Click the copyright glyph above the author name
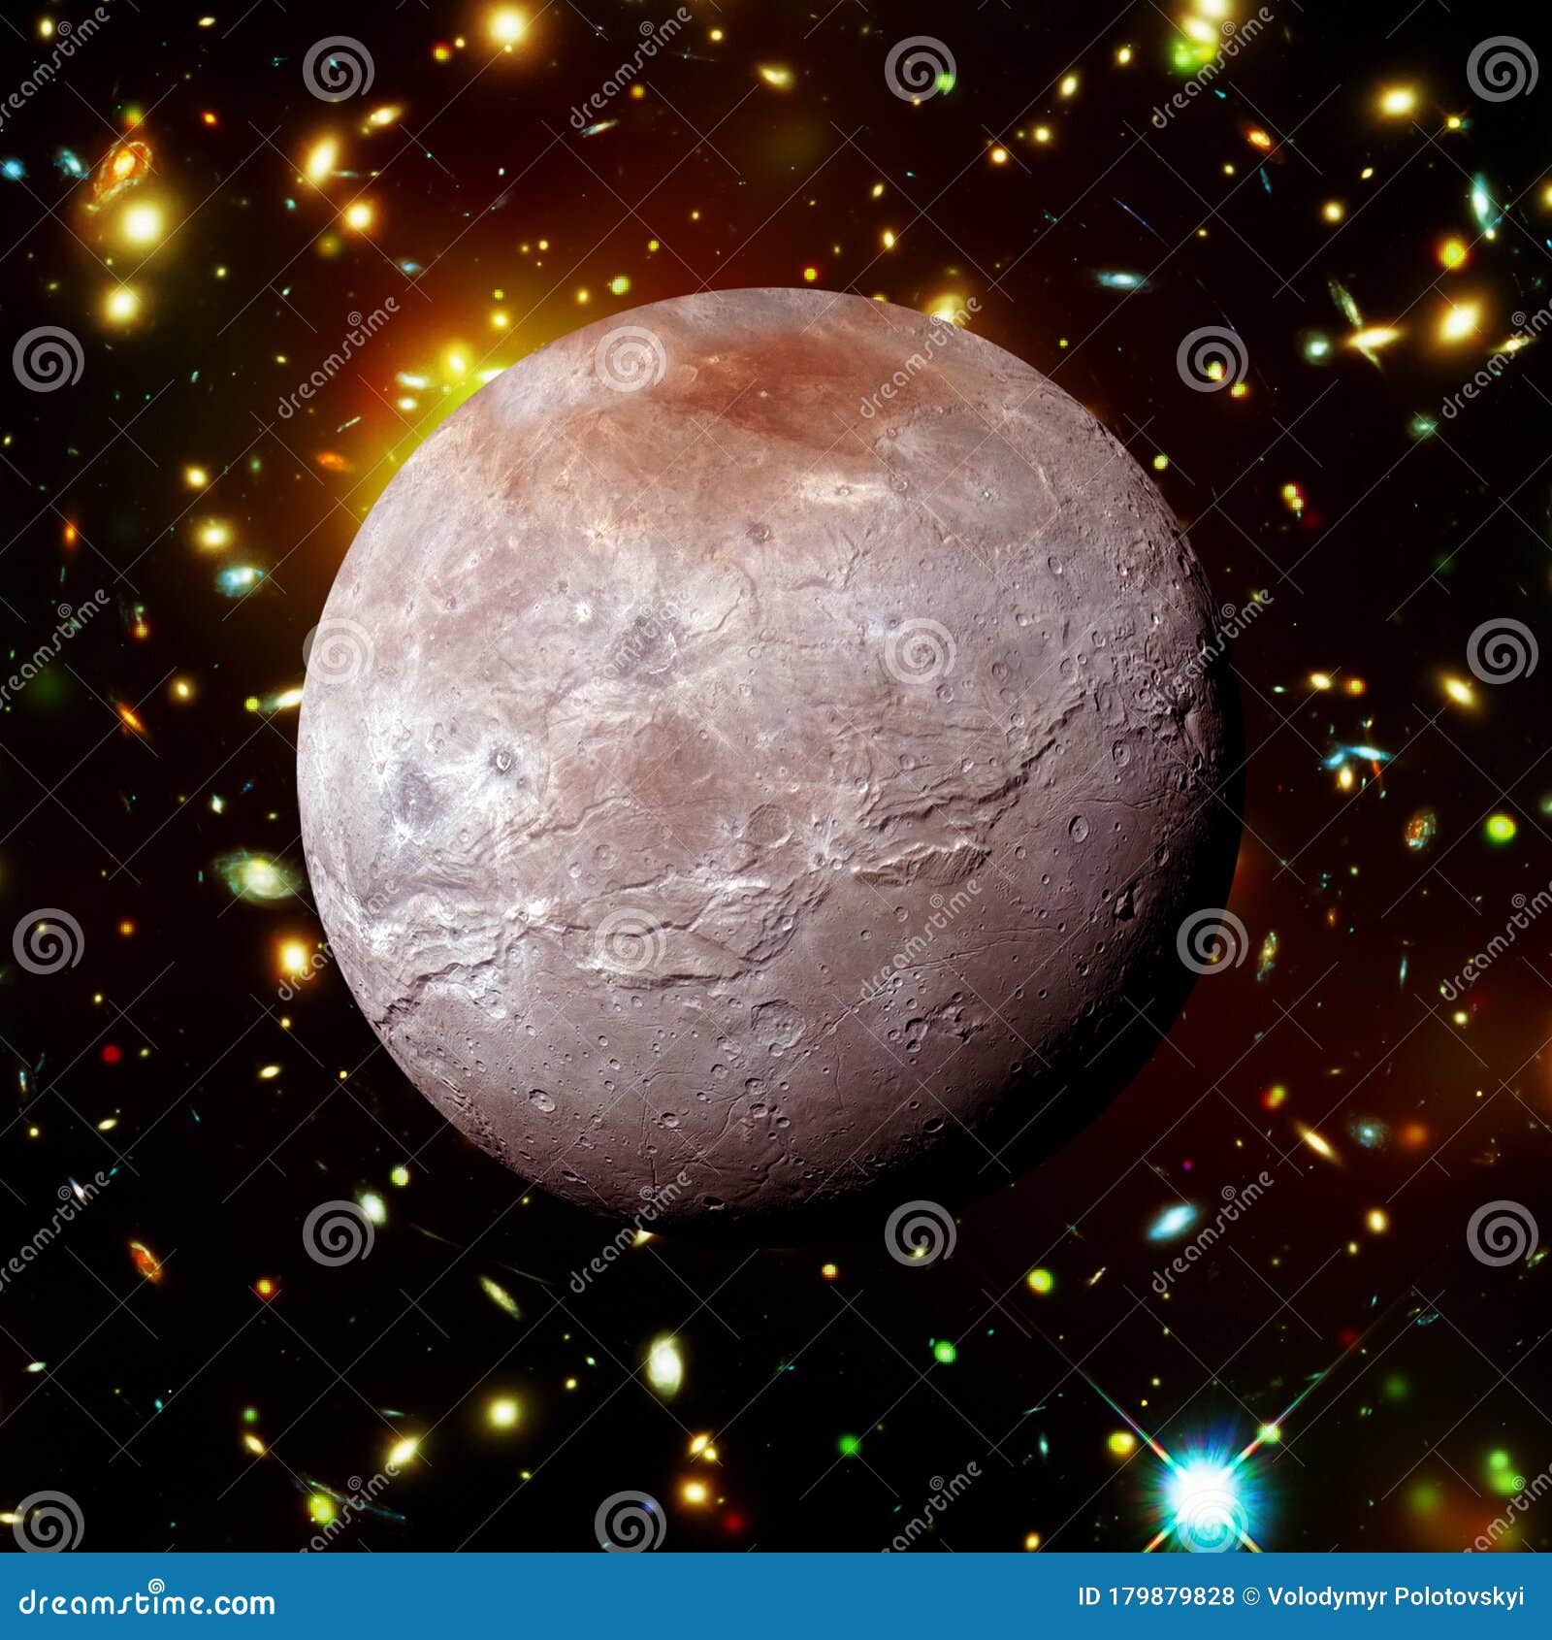 (x=1251, y=1595)
